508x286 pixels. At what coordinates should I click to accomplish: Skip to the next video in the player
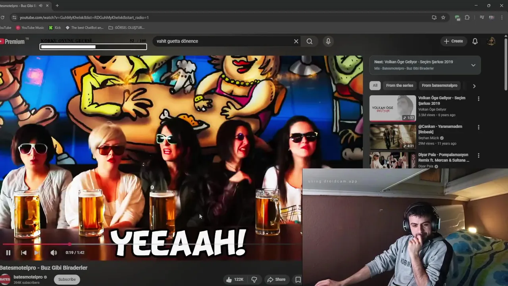[37, 253]
